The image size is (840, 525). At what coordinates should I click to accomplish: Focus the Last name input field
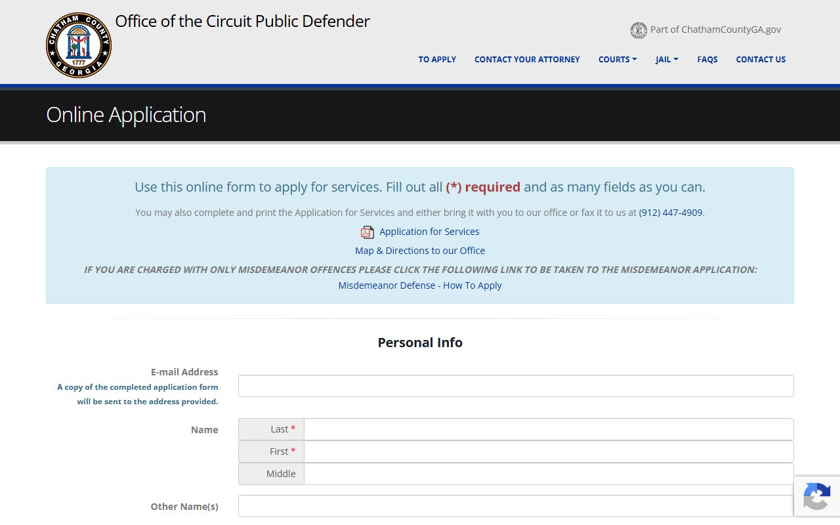pyautogui.click(x=549, y=429)
